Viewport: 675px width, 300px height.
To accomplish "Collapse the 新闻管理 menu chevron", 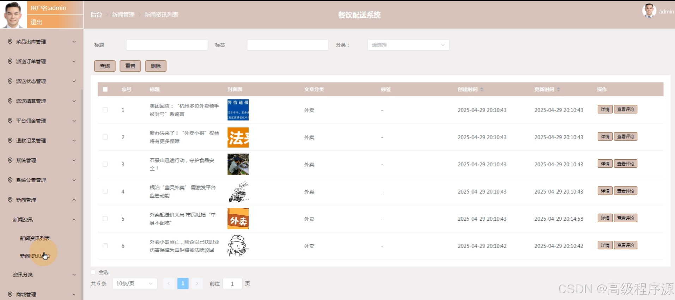I will coord(74,200).
